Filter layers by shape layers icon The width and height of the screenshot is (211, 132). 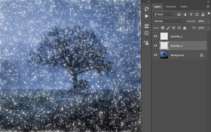pos(197,14)
